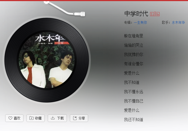
Task: Click the heart icon to like song
Action: coord(10,118)
